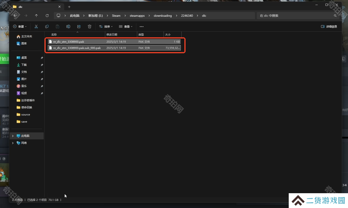Click green play button in Steam window

pyautogui.click(x=4, y=59)
